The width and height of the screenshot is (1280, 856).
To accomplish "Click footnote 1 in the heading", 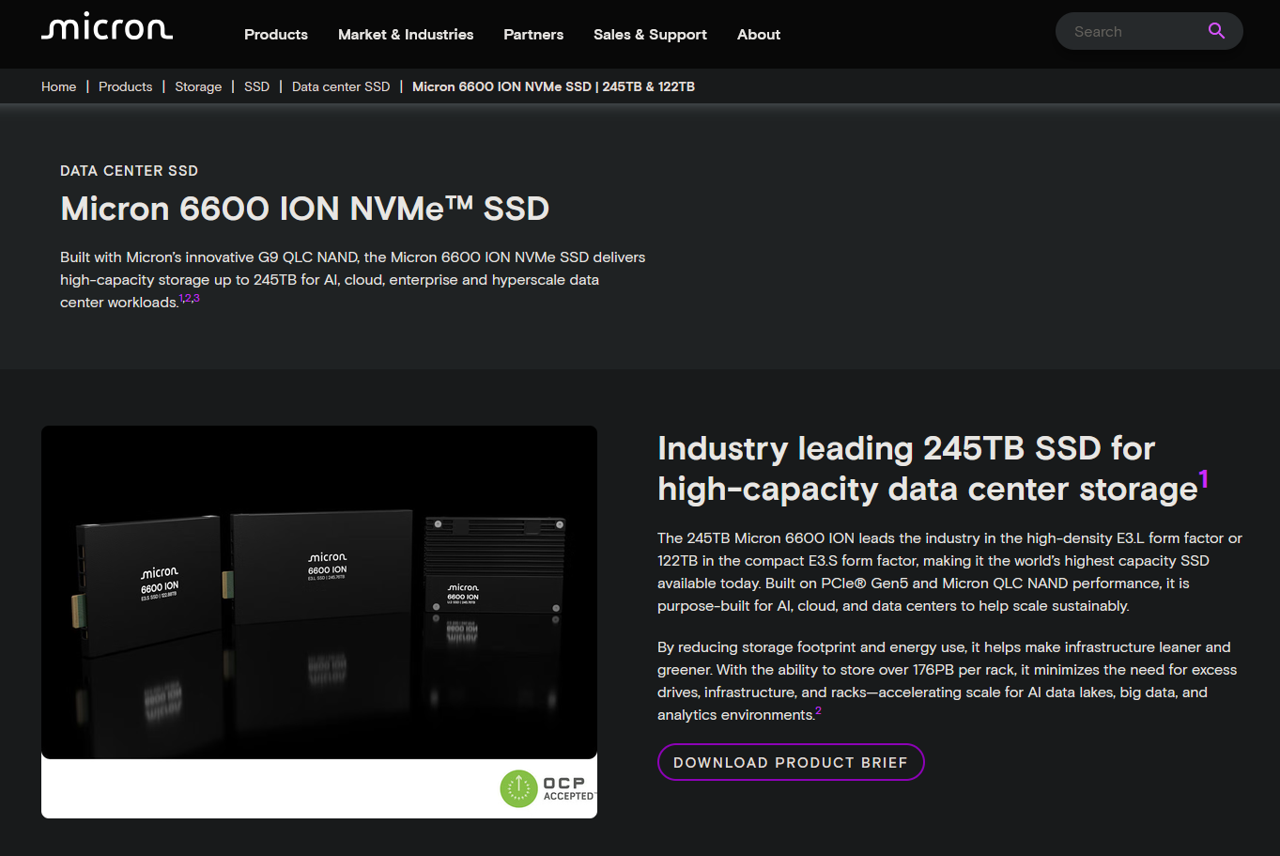I will [x=1203, y=478].
